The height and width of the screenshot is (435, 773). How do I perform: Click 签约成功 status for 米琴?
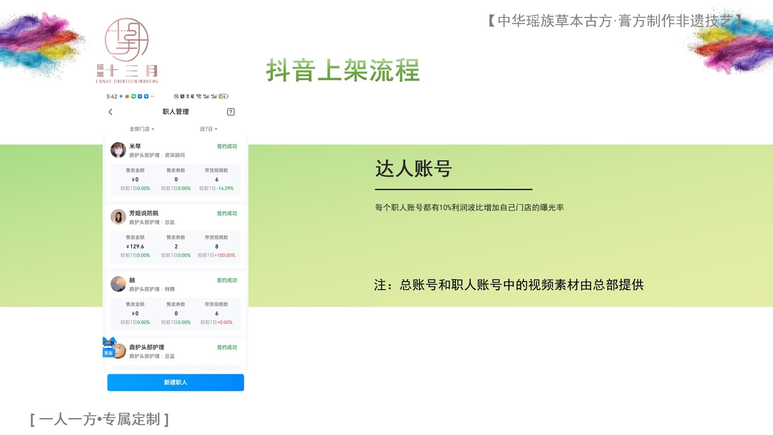[x=227, y=146]
